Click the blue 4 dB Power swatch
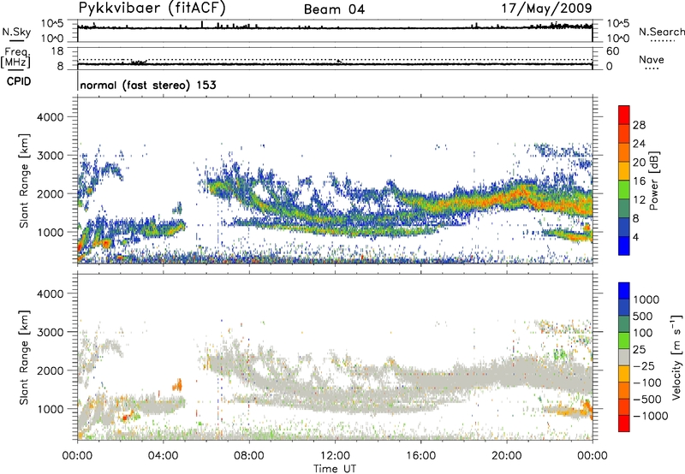 click(624, 246)
